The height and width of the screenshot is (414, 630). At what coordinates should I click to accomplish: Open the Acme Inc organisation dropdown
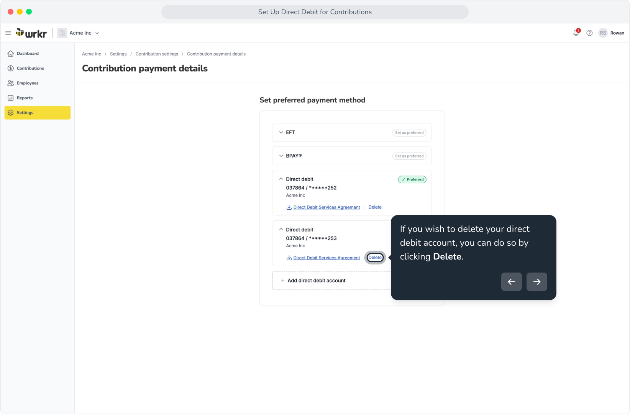[x=84, y=33]
